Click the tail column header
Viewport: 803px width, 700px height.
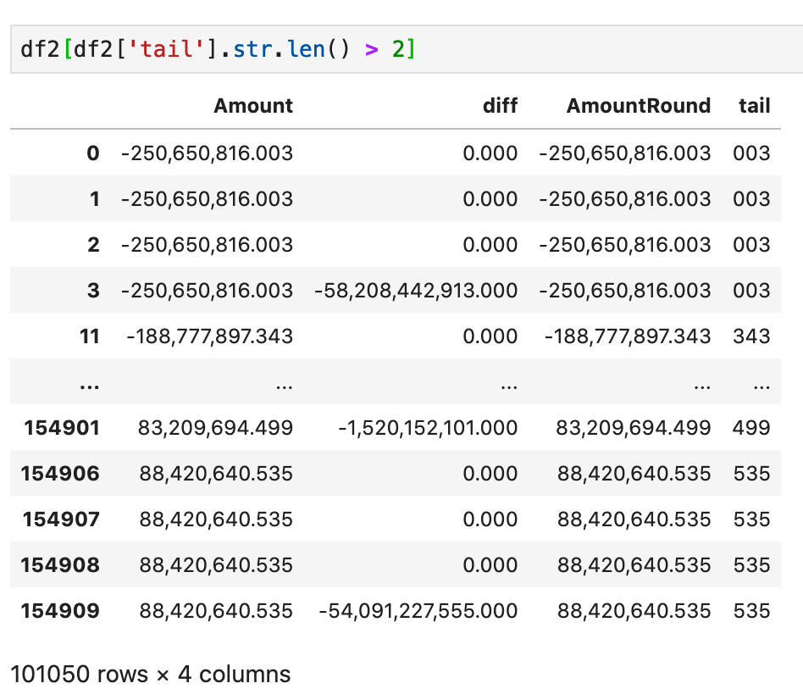tap(755, 106)
